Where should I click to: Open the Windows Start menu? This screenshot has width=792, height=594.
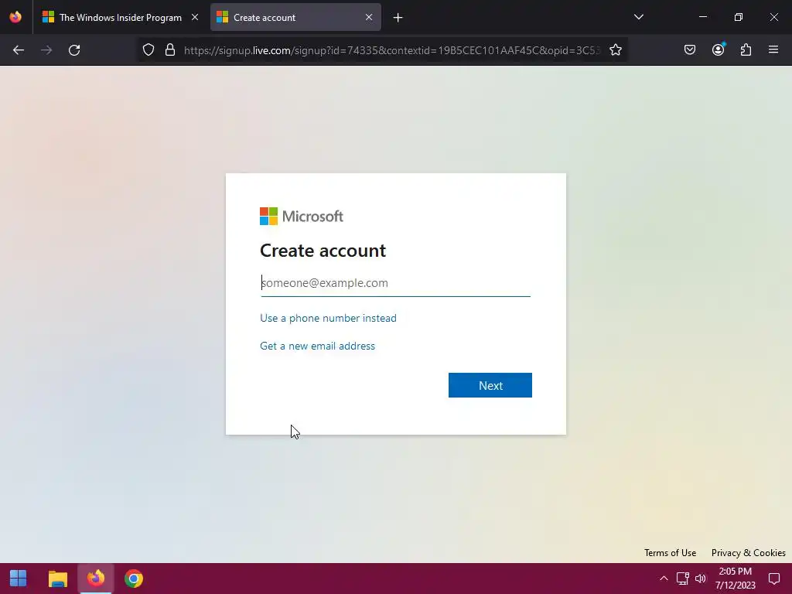tap(19, 579)
